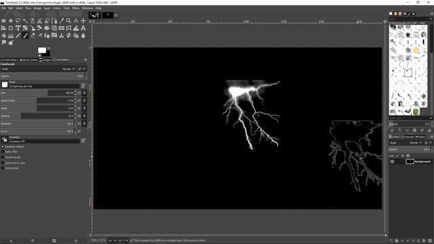The height and width of the screenshot is (244, 434).
Task: Open the tool options panel configuration menu
Action: pos(85,60)
